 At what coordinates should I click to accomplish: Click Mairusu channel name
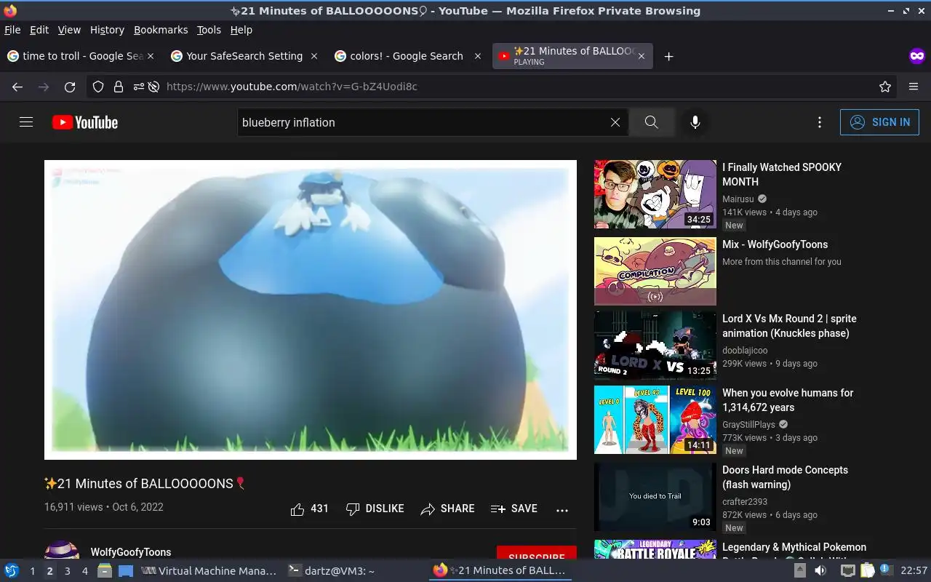(x=738, y=199)
